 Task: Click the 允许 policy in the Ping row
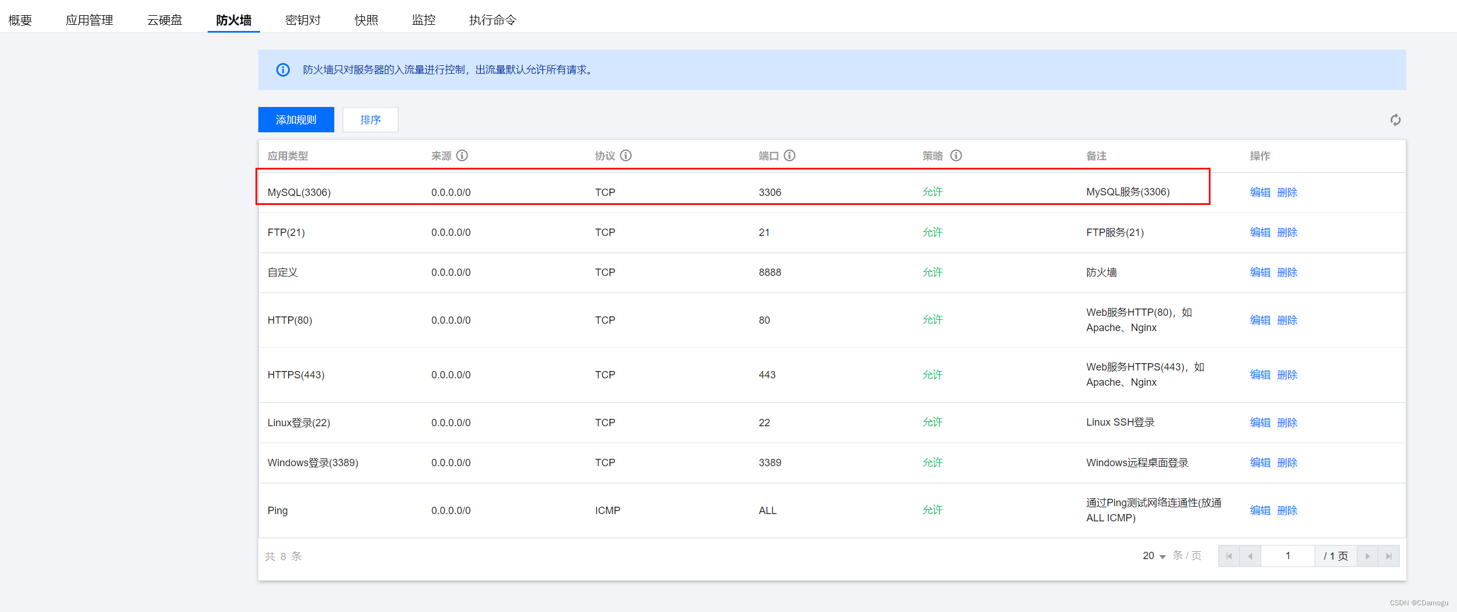(932, 510)
